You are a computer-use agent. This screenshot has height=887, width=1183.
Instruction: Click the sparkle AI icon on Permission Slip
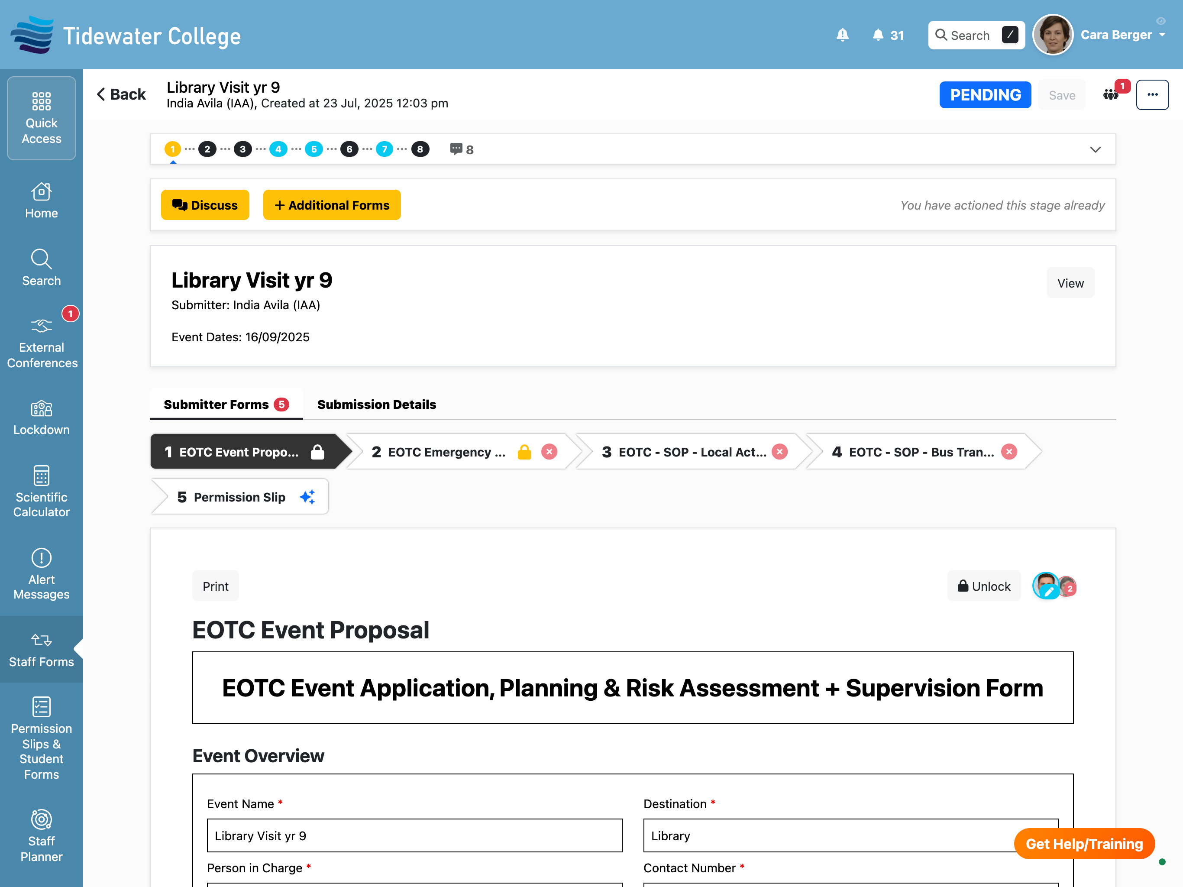[x=307, y=497]
